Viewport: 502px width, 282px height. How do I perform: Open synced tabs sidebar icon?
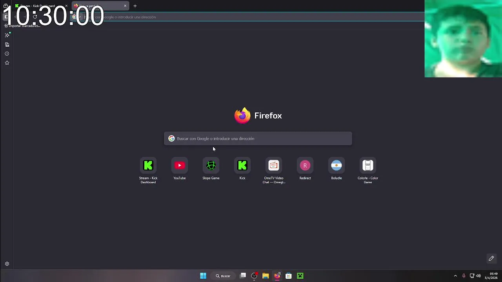pyautogui.click(x=7, y=44)
